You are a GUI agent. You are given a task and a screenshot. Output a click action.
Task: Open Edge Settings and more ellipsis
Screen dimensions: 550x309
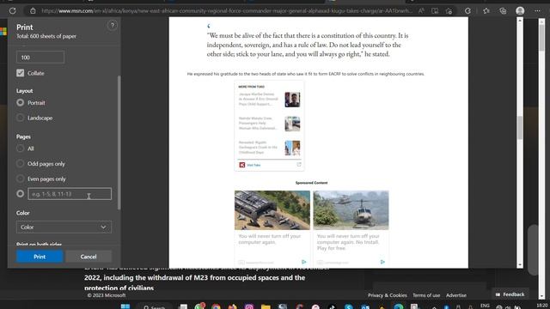coord(537,11)
